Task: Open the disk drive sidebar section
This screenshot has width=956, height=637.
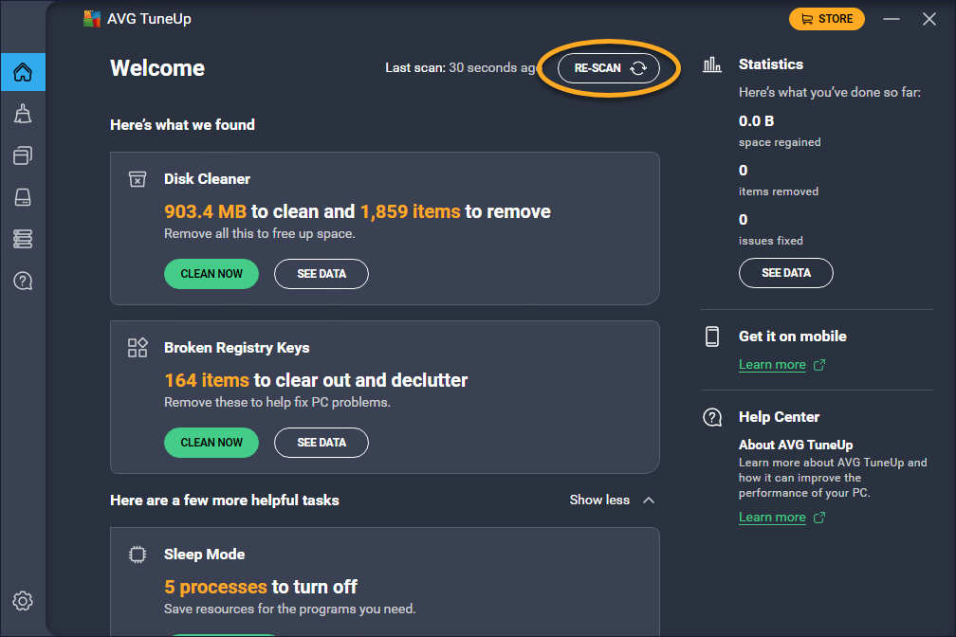Action: [23, 197]
